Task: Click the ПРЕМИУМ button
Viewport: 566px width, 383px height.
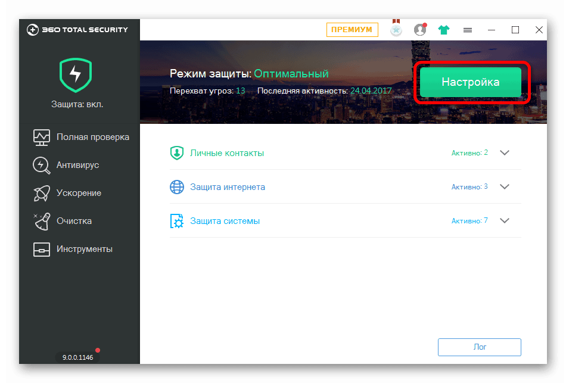Action: coord(352,30)
